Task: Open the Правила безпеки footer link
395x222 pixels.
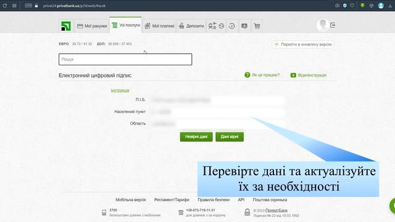Action: [214, 200]
